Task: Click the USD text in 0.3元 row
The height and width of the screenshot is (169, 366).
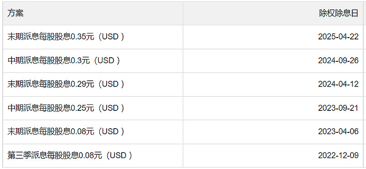Action: [106, 61]
